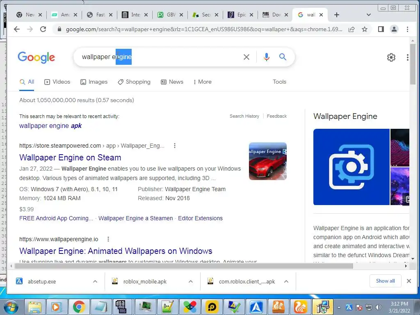Show all downloads
Screen dimensions: 420x315
click(385, 281)
